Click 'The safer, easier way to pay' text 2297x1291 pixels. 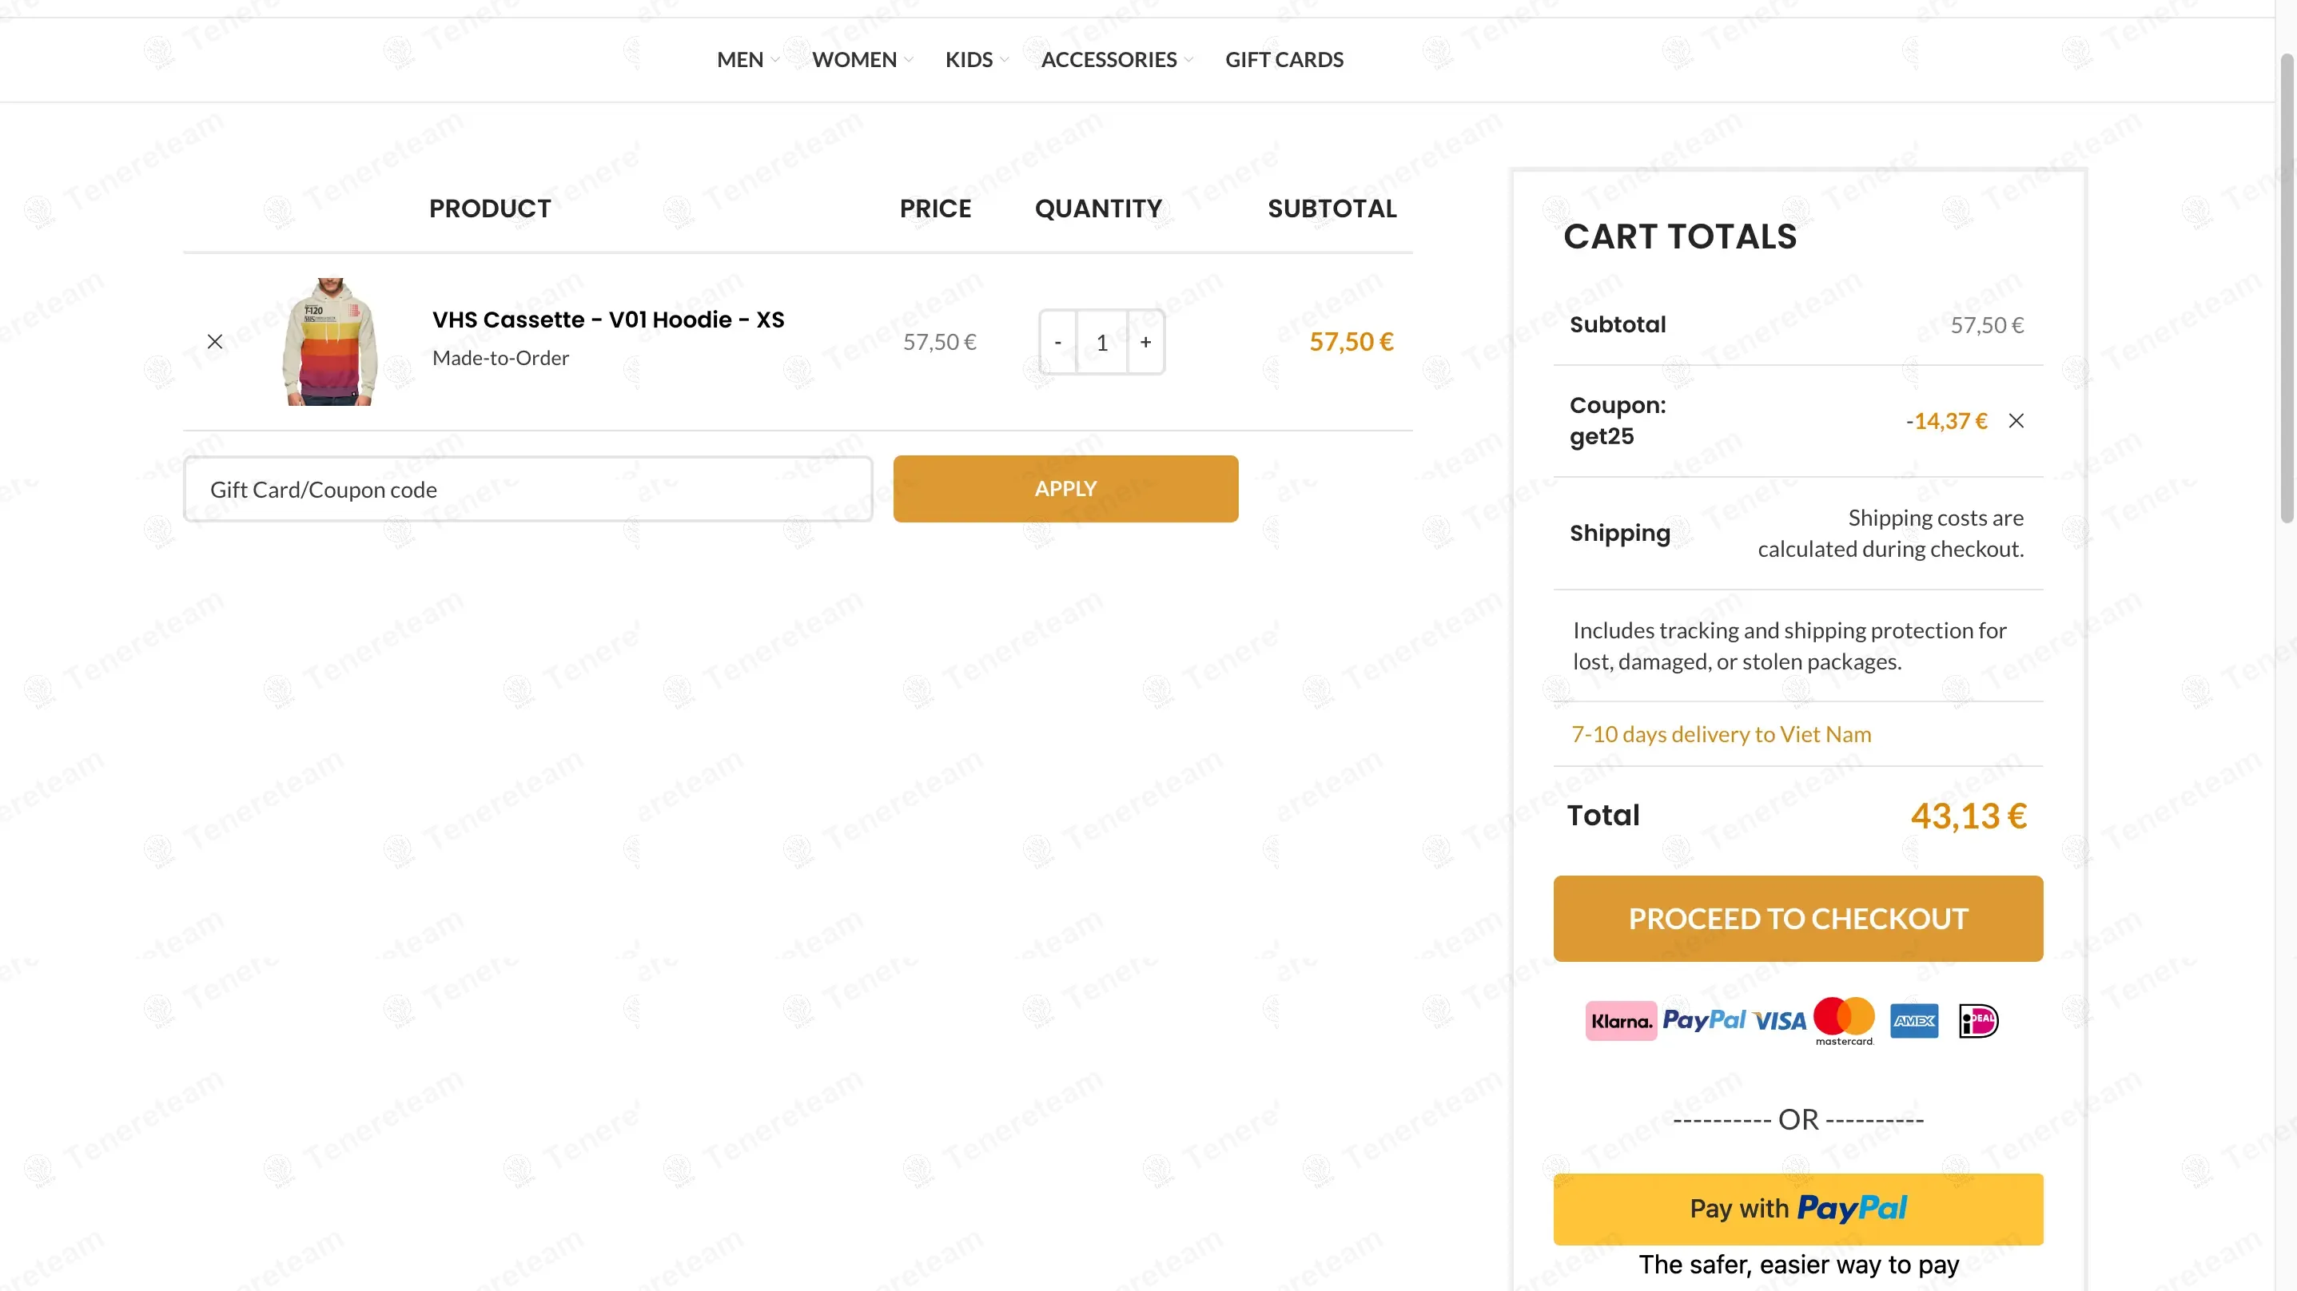[1798, 1265]
